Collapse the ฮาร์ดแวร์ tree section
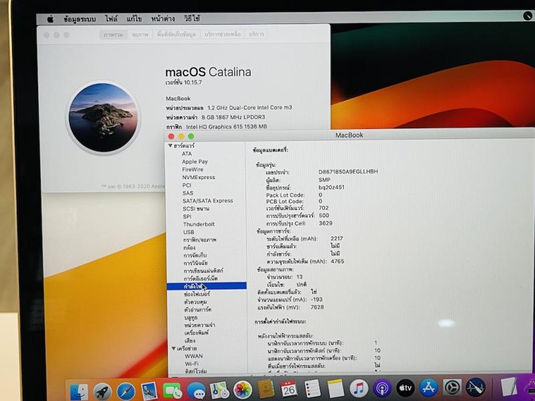The width and height of the screenshot is (535, 401). click(171, 146)
